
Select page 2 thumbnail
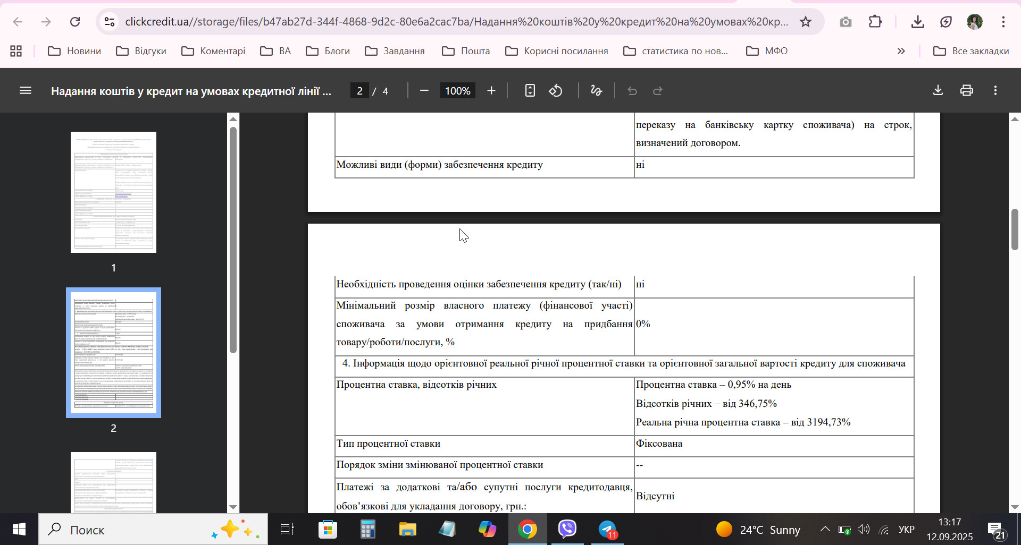pyautogui.click(x=113, y=353)
